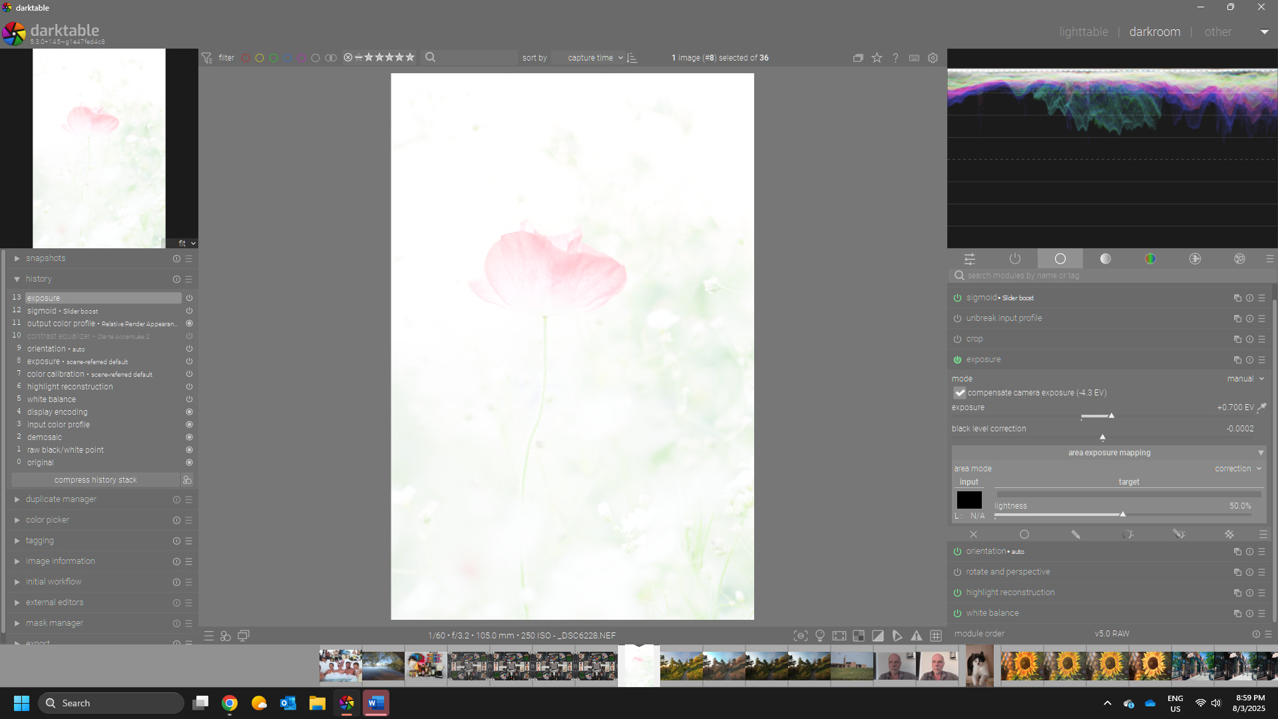This screenshot has width=1278, height=719.
Task: Open the other views menu
Action: [1218, 32]
